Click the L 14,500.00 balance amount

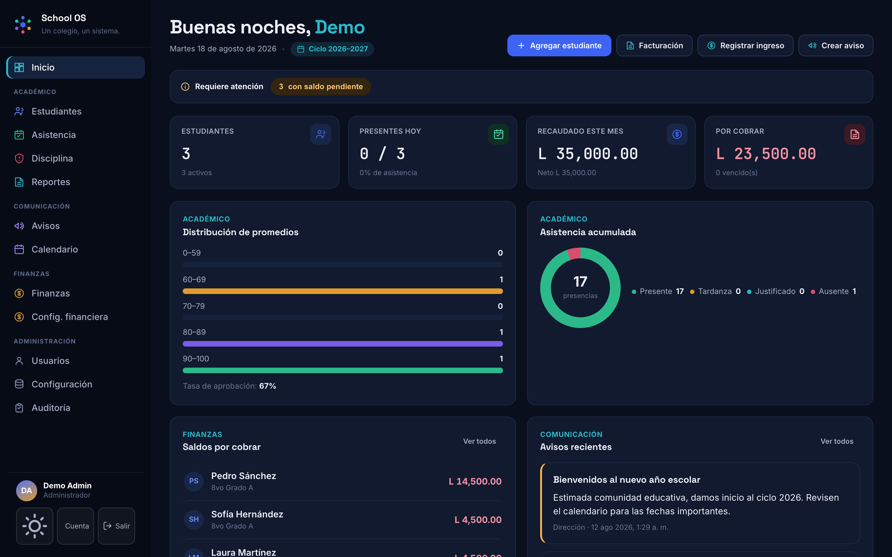point(475,481)
